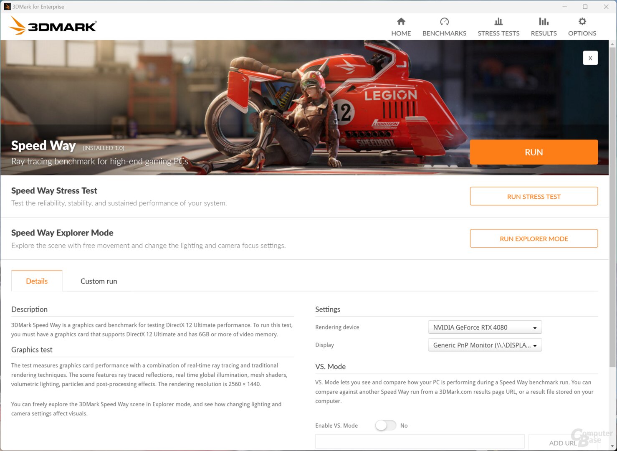The height and width of the screenshot is (451, 617).
Task: Launch Run Explorer Mode
Action: [534, 238]
